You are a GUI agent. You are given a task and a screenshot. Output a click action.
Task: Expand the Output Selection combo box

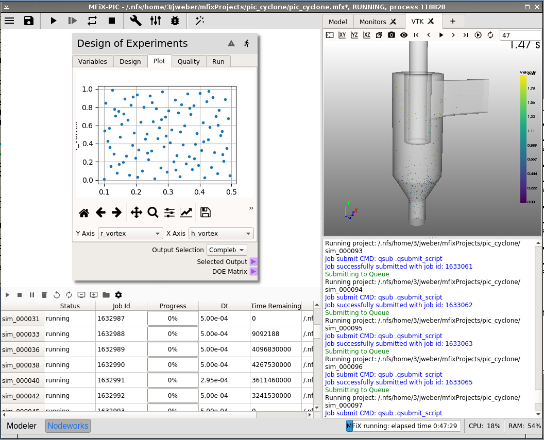pyautogui.click(x=227, y=250)
